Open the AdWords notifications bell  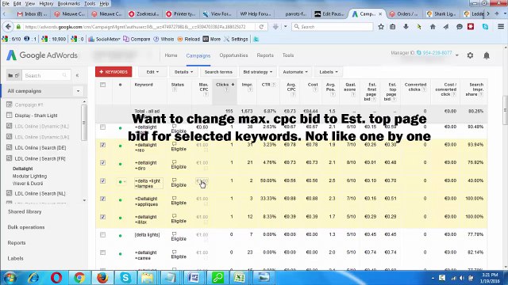pyautogui.click(x=487, y=55)
